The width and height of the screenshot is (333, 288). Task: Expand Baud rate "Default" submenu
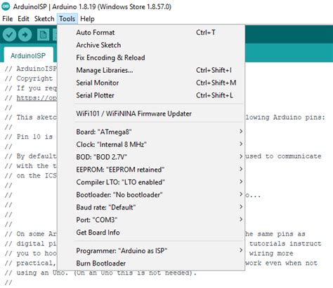click(x=151, y=207)
